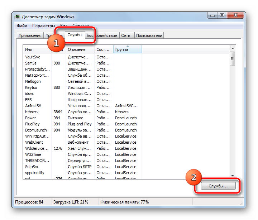Switch to the Приложения tab
The height and width of the screenshot is (220, 258).
[30, 35]
